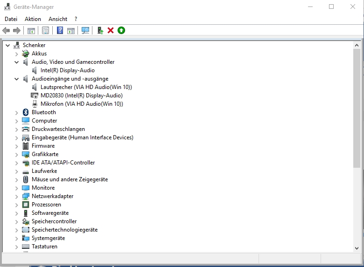This screenshot has height=267, width=364.
Task: Minimize the Geräte-Manager window
Action: (310, 7)
